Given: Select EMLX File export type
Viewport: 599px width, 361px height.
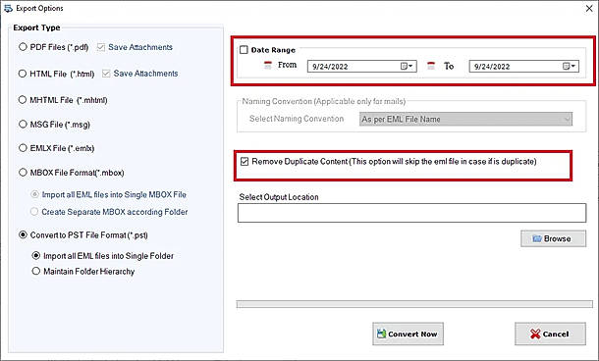Looking at the screenshot, I should click(23, 148).
